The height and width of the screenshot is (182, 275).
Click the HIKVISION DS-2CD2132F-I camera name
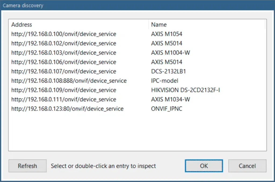[x=185, y=90]
